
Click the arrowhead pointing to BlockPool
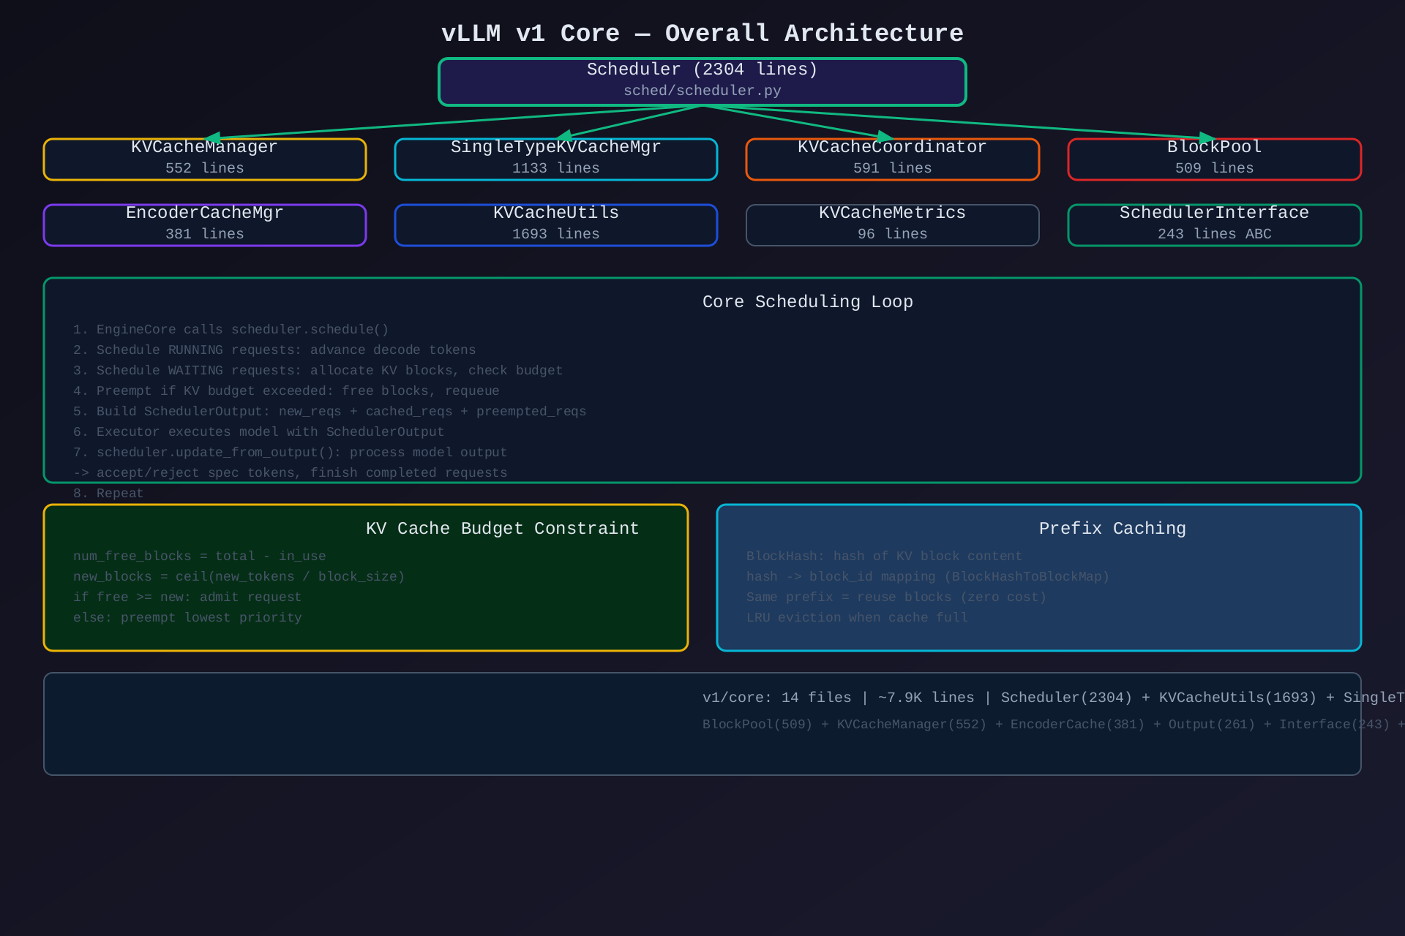tap(1207, 137)
